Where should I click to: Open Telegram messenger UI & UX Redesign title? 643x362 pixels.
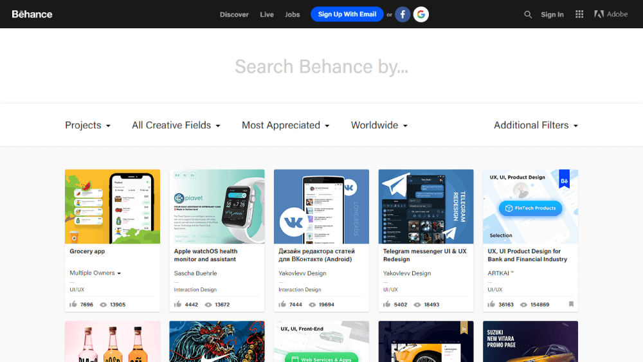point(425,255)
